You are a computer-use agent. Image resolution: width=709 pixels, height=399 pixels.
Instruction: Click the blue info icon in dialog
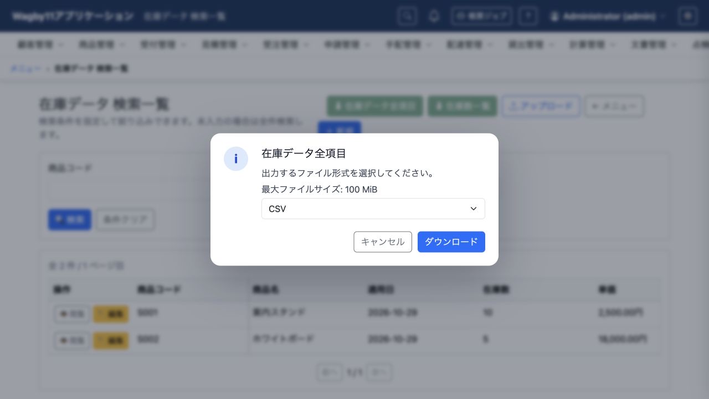pyautogui.click(x=236, y=159)
